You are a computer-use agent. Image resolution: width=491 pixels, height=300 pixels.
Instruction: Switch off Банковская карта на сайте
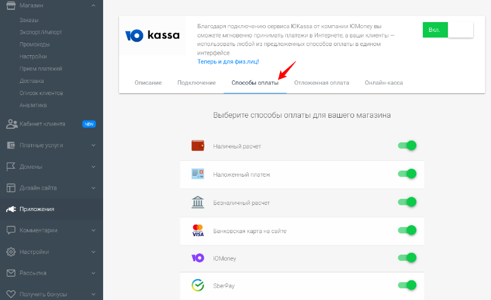(x=407, y=230)
